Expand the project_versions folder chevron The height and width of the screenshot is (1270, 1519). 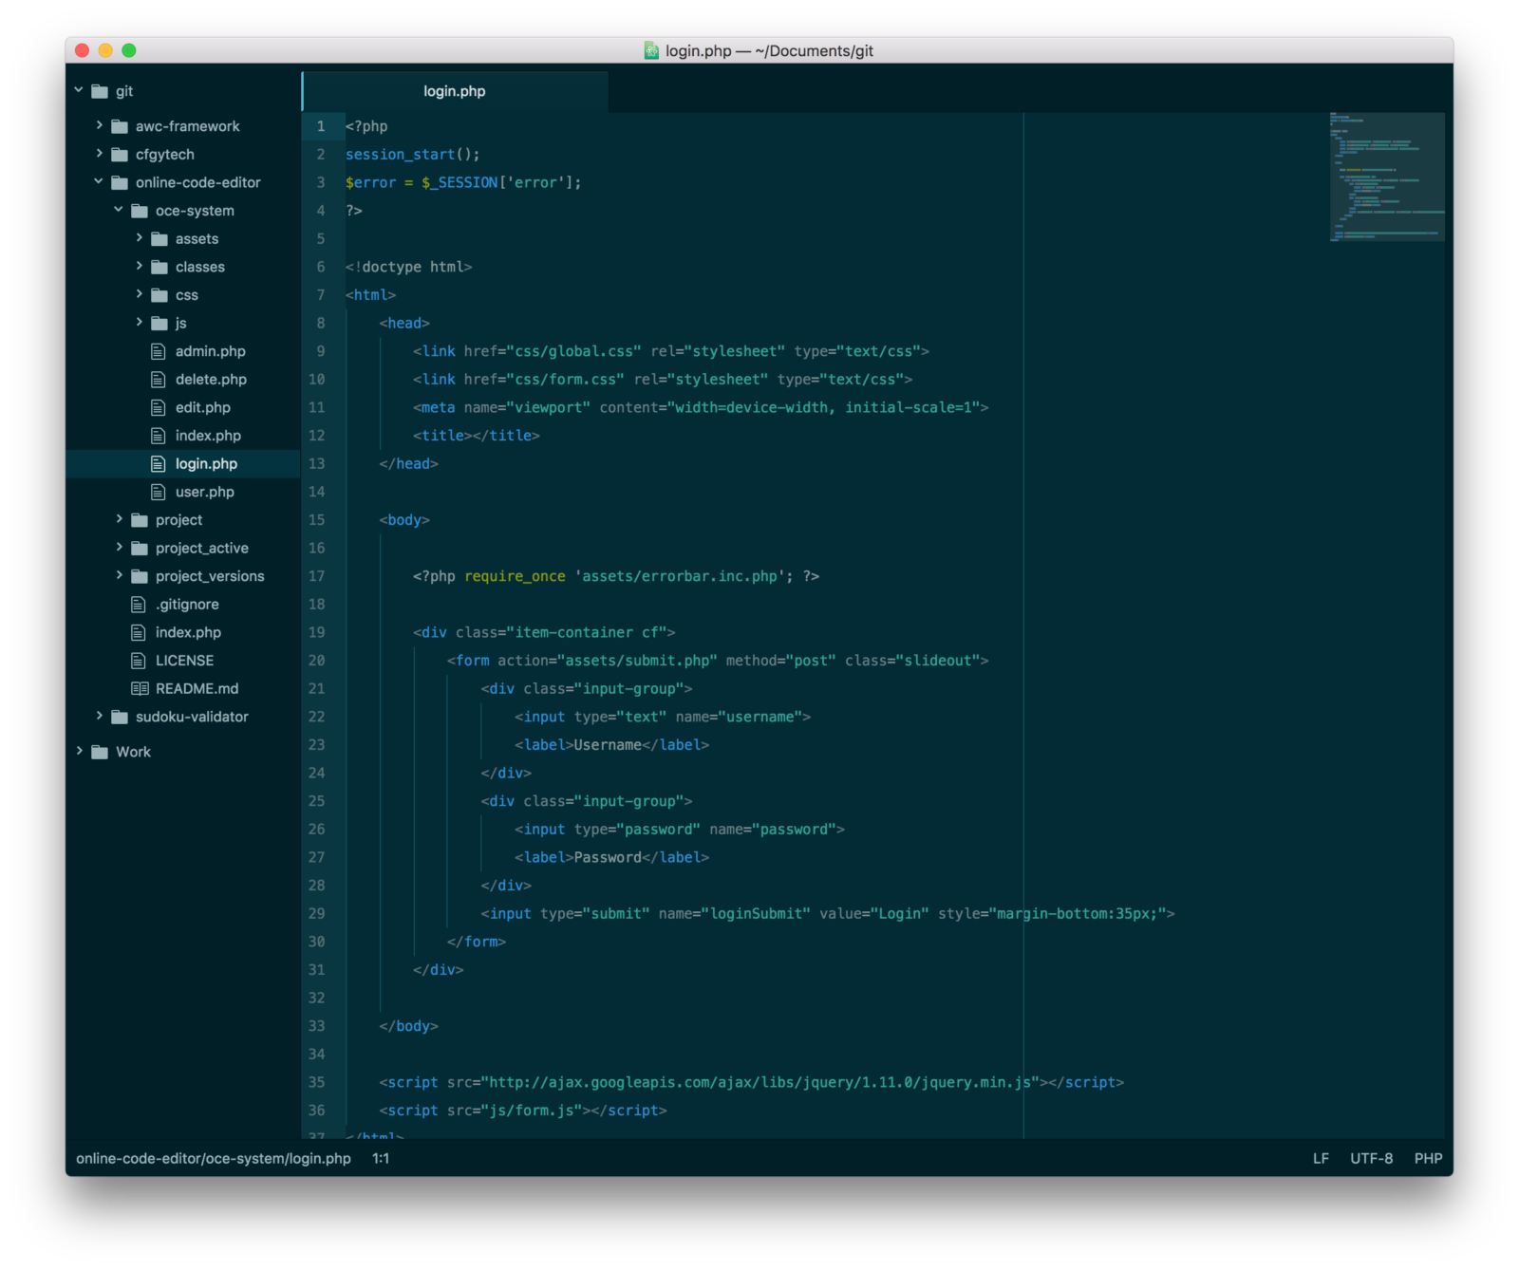tap(119, 575)
